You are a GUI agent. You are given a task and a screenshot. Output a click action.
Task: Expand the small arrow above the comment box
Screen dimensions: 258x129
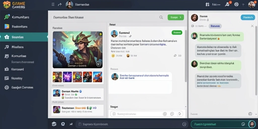pyautogui.click(x=186, y=107)
